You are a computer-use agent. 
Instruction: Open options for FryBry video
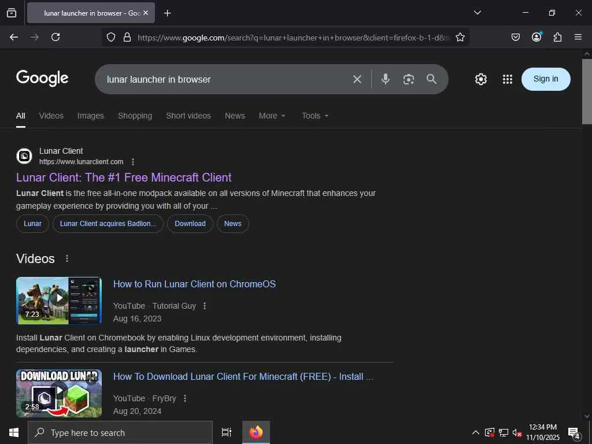point(185,398)
